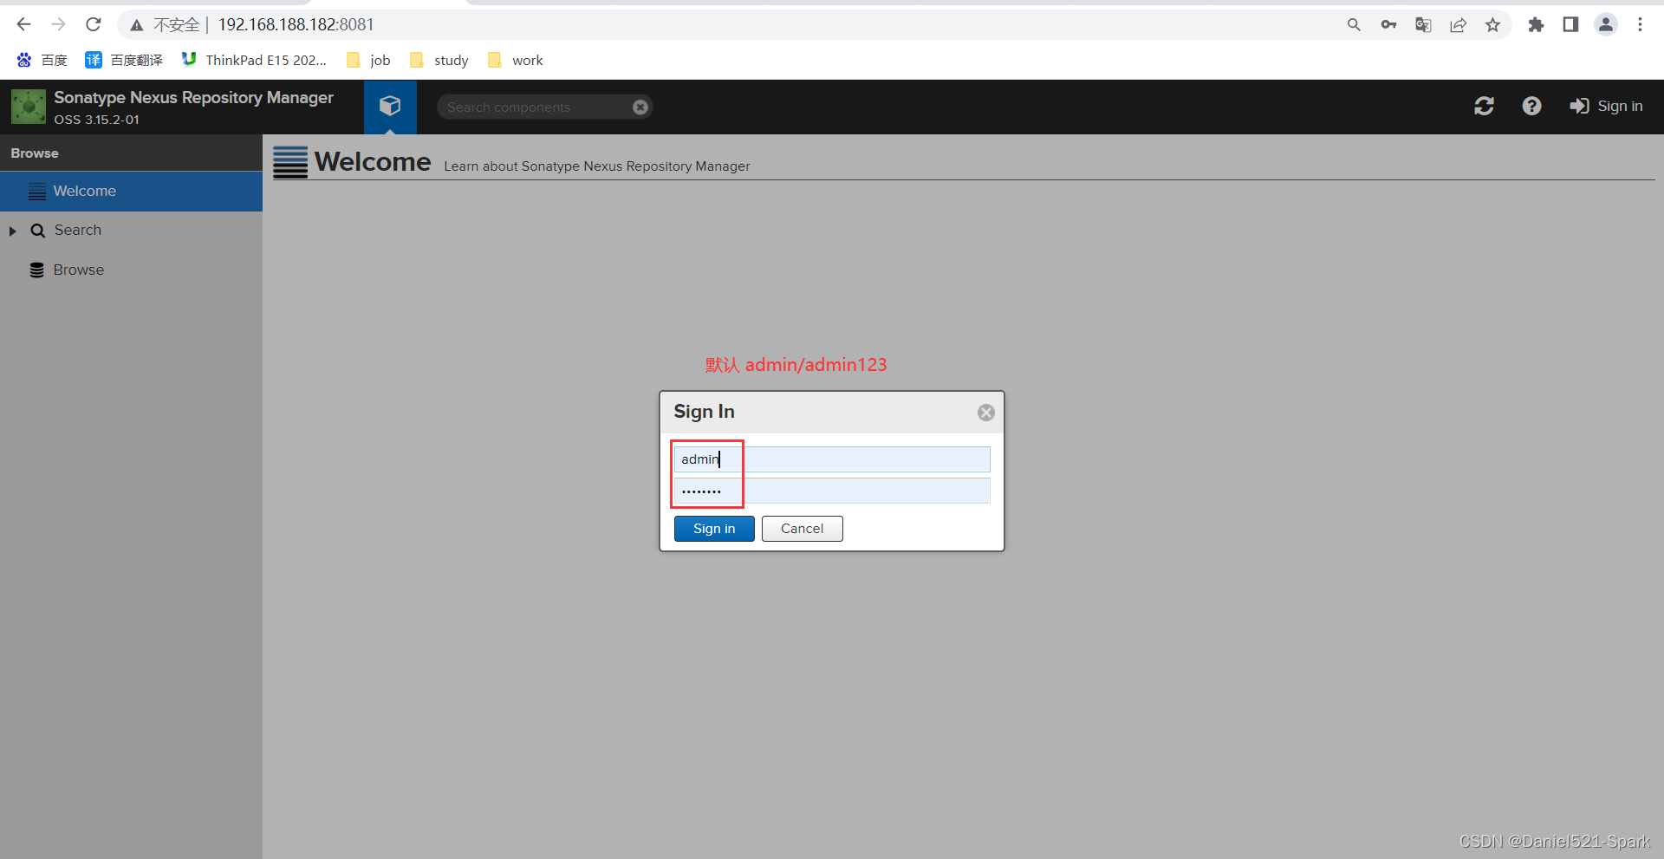The image size is (1664, 859).
Task: Click the Refresh icon in Nexus header
Action: click(1484, 106)
